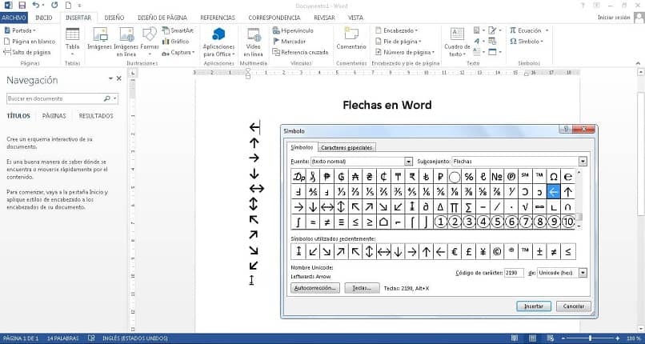Switch to Caracteres especiales tab
This screenshot has width=645, height=344.
[x=347, y=147]
